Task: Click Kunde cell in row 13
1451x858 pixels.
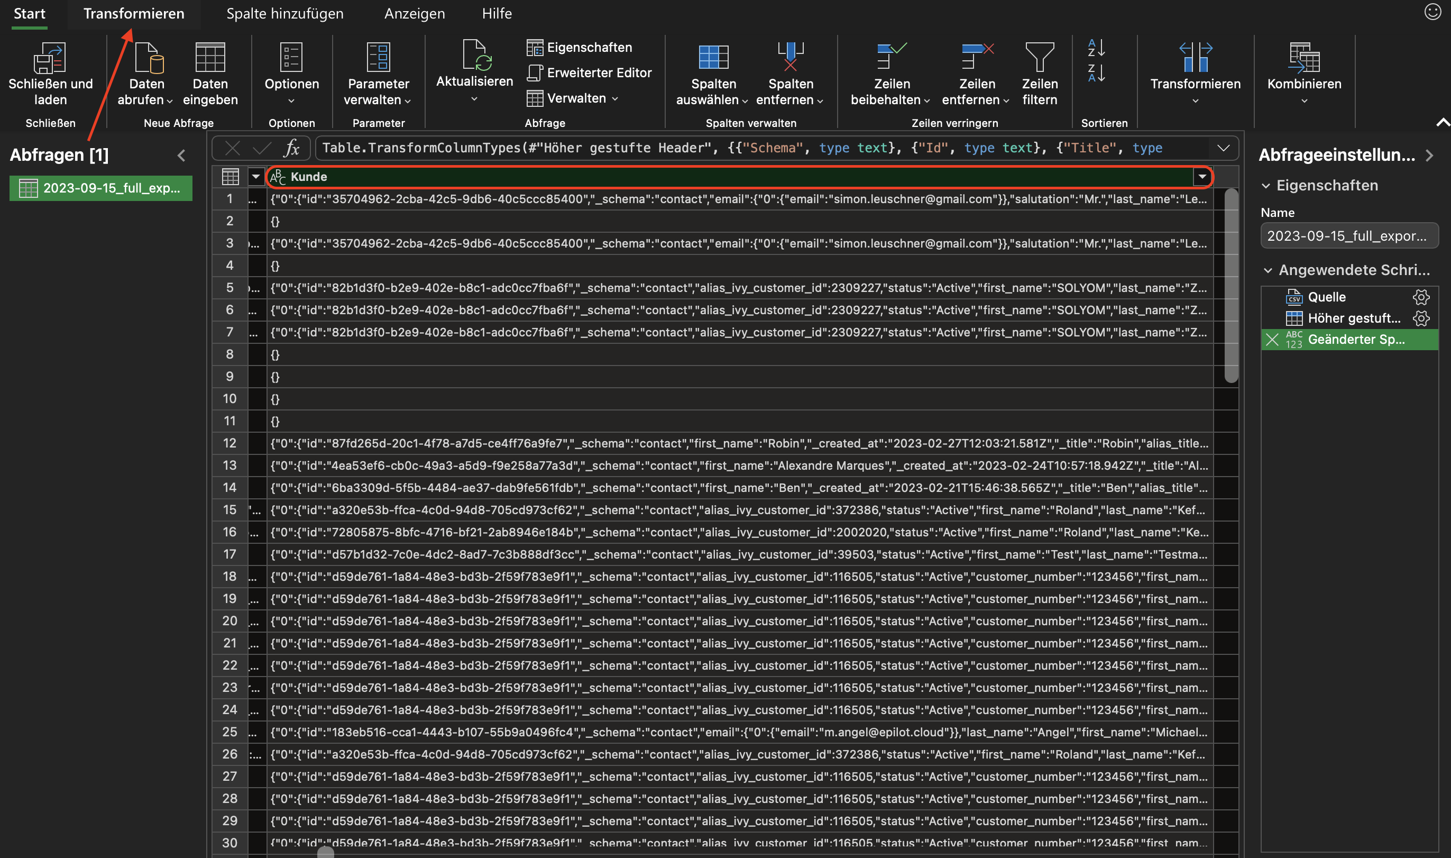Action: tap(739, 465)
